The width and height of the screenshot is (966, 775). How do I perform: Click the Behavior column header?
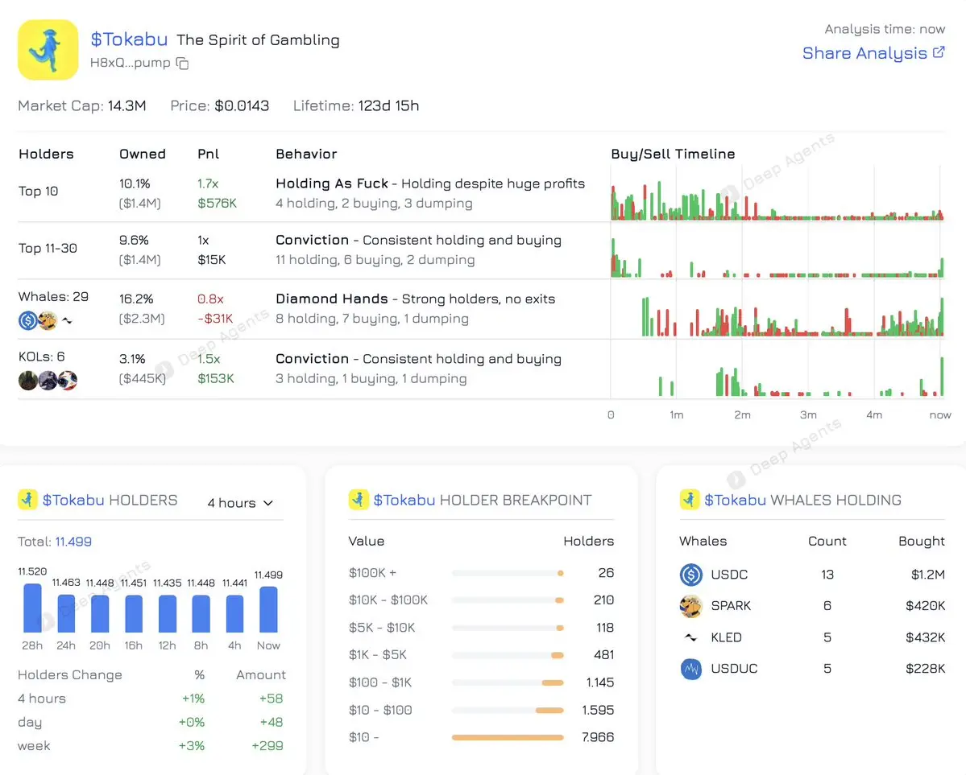click(x=306, y=154)
